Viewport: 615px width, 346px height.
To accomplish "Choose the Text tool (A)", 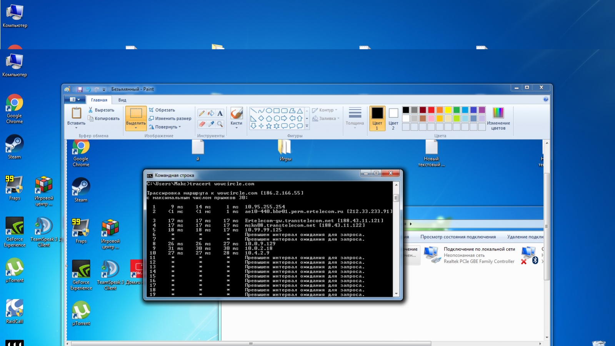I will (x=220, y=113).
